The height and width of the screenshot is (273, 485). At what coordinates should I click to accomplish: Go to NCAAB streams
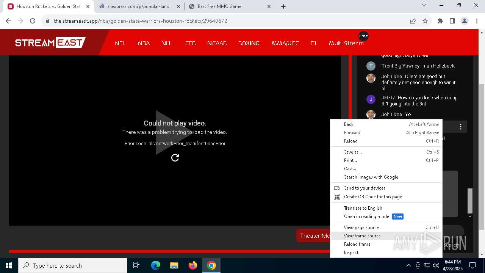[x=217, y=43]
